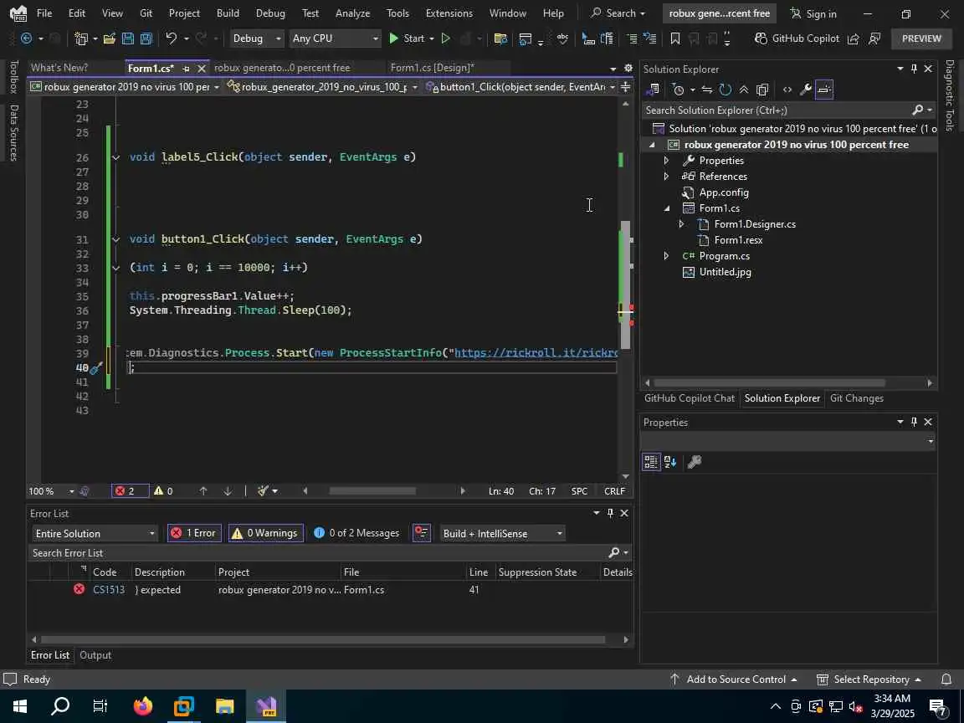Viewport: 964px width, 723px height.
Task: Click Add to Source Control in status bar
Action: pyautogui.click(x=734, y=679)
